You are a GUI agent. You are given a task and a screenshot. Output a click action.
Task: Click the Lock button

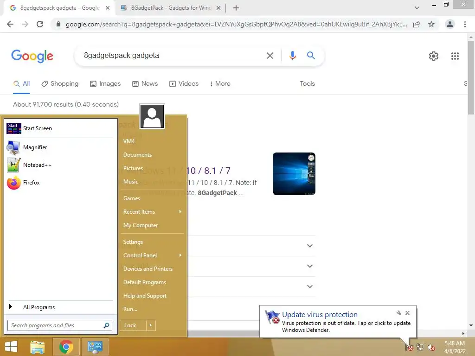coord(133,325)
